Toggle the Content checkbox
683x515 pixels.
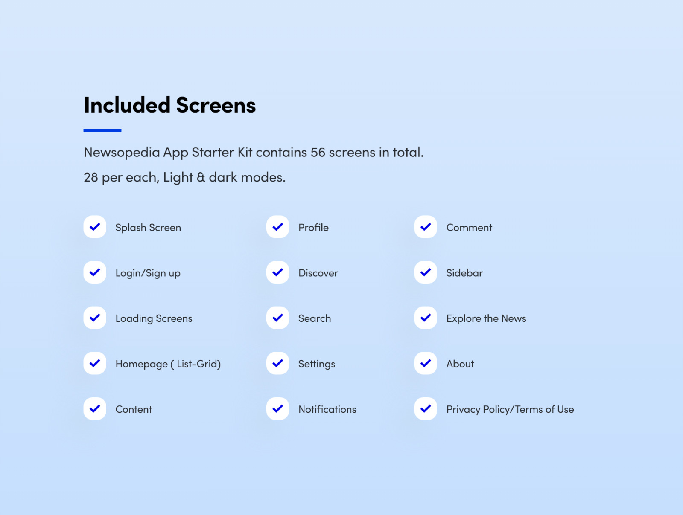point(95,408)
